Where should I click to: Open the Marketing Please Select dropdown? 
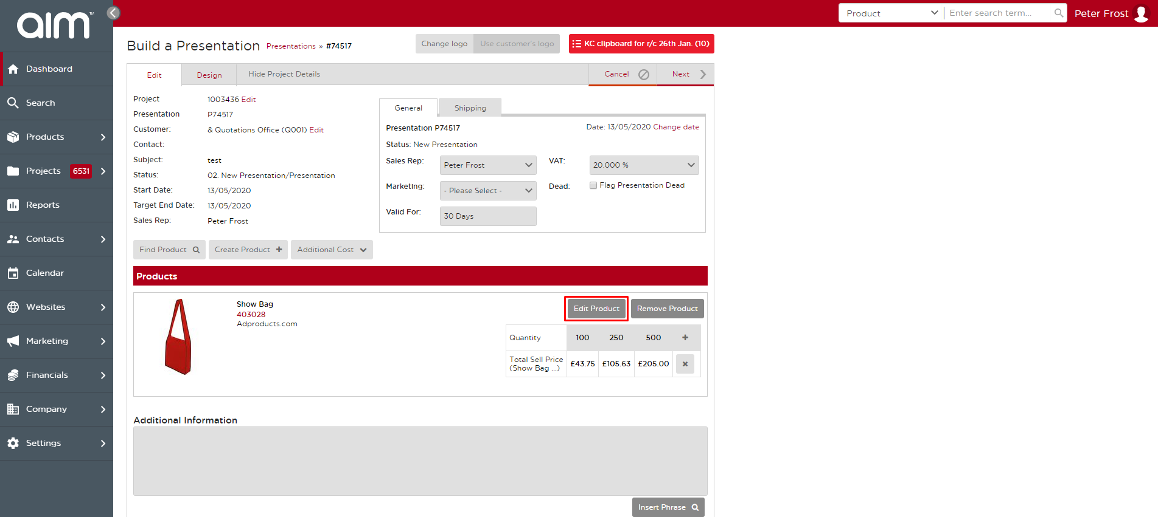488,191
